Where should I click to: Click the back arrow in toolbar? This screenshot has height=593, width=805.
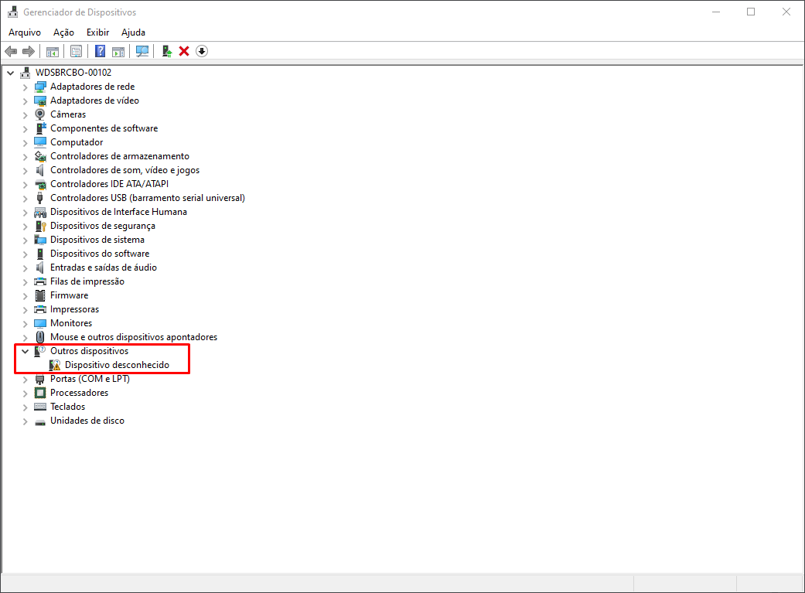pyautogui.click(x=11, y=51)
